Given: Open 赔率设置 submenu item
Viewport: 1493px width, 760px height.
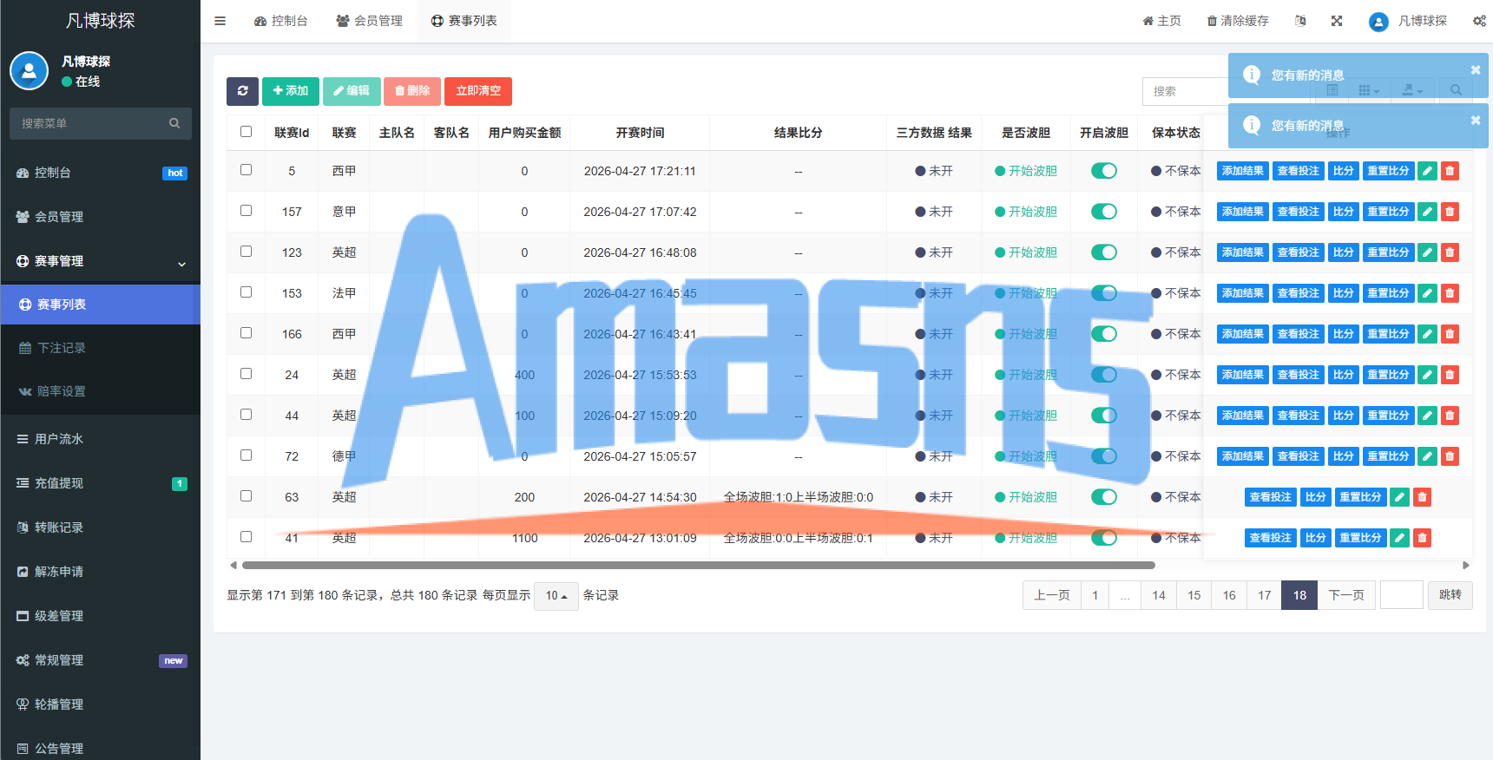Looking at the screenshot, I should click(101, 391).
